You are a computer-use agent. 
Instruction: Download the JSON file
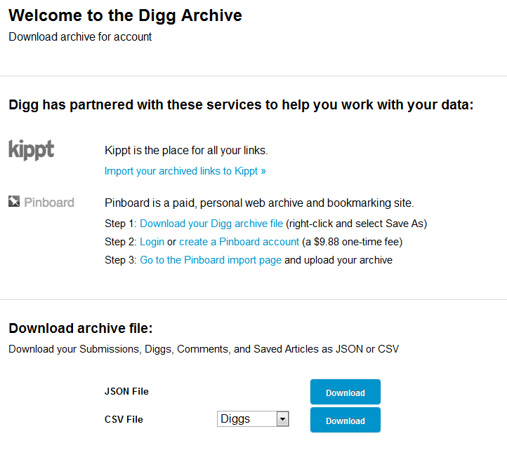coord(345,393)
